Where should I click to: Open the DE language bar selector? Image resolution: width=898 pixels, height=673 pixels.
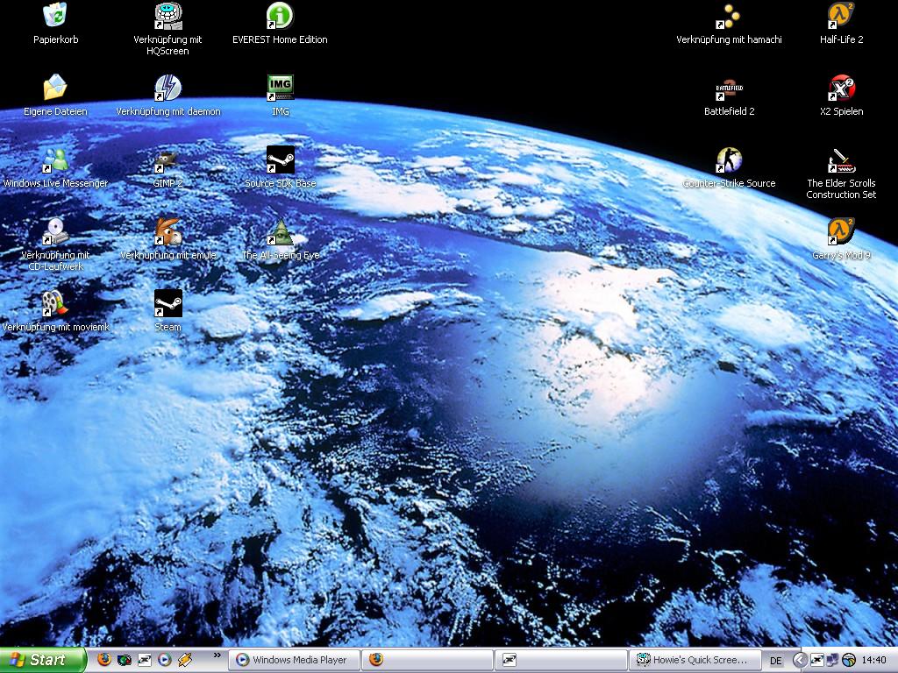776,661
